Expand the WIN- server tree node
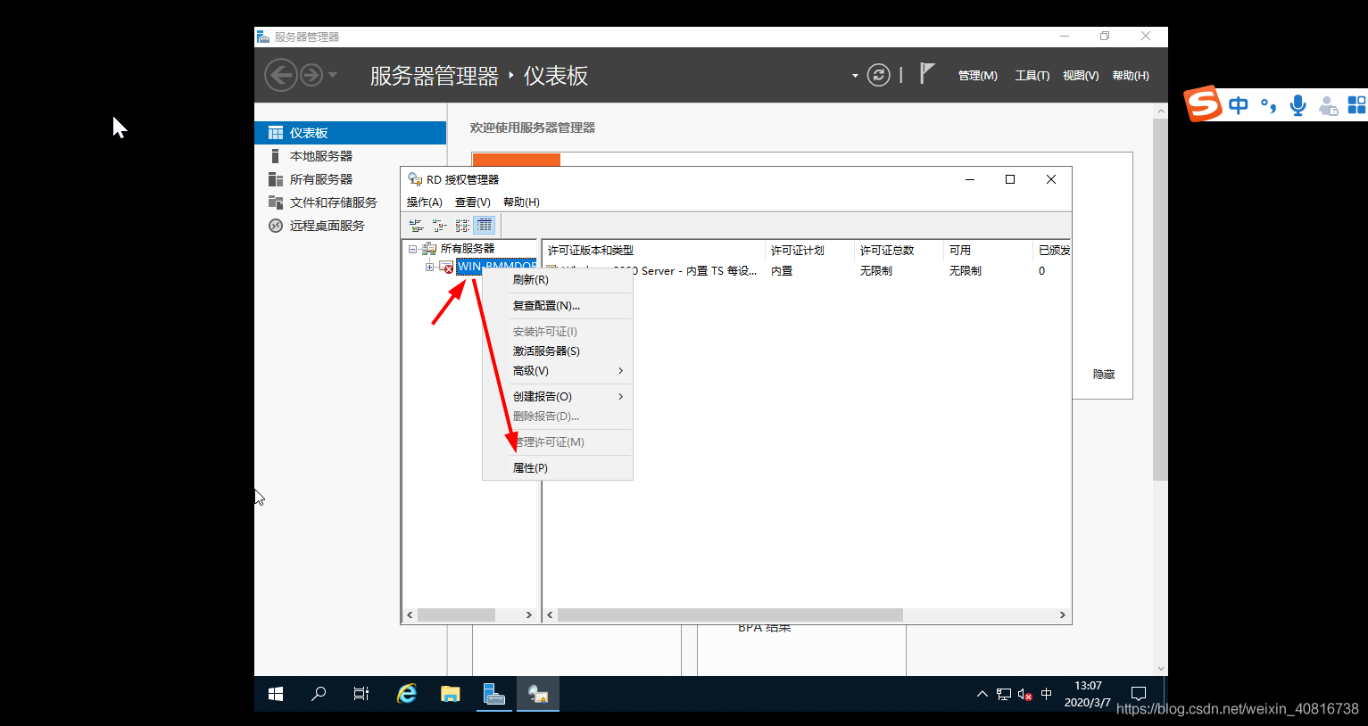 pyautogui.click(x=429, y=267)
